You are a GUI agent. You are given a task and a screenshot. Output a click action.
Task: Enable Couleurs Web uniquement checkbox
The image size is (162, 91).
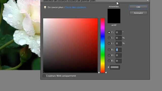44,76
